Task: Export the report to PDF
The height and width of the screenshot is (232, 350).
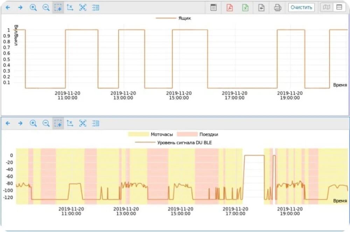Action: [x=230, y=7]
